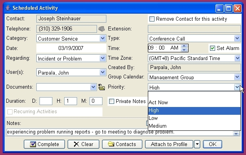Click the Duration days (D) field
The height and width of the screenshot is (155, 246).
tap(46, 101)
